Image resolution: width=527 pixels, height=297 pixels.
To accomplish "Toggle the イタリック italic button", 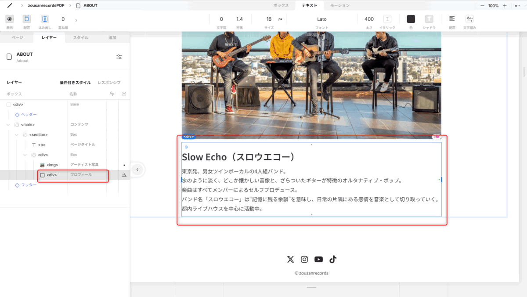I will coord(387,19).
